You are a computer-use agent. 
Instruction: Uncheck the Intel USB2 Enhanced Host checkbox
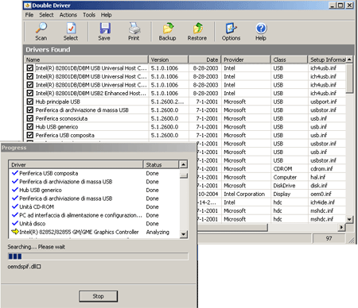coord(30,93)
